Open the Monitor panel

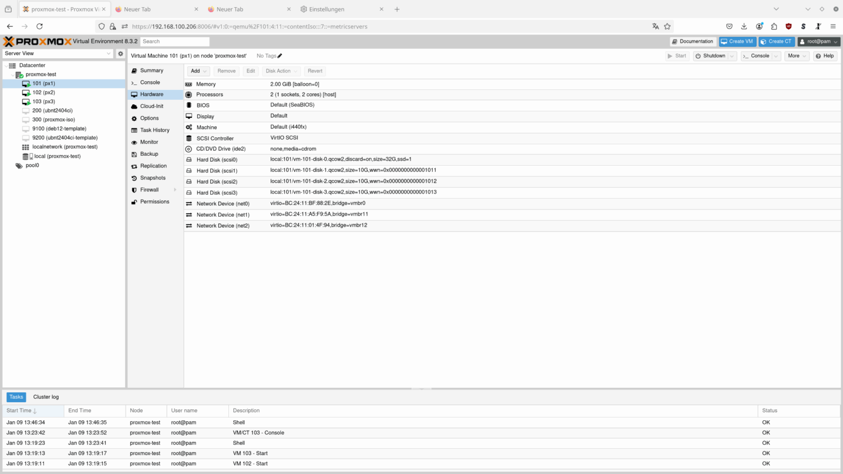point(156,142)
